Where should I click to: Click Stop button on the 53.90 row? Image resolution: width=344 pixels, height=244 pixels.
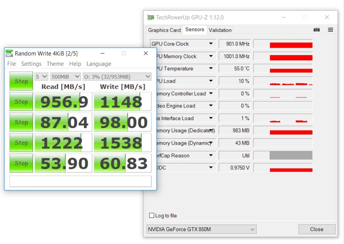[x=21, y=163]
